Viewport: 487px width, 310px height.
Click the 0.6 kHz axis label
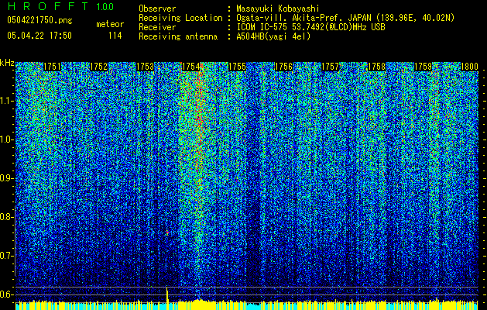click(x=6, y=294)
